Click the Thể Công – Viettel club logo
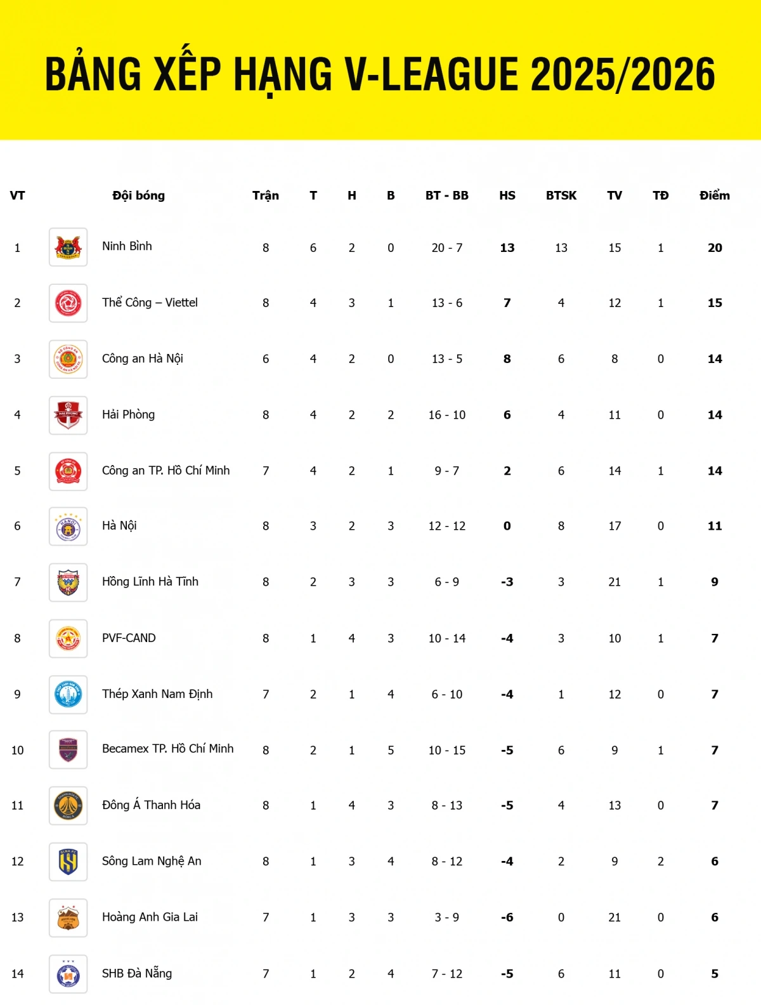761x1005 pixels. [x=68, y=303]
